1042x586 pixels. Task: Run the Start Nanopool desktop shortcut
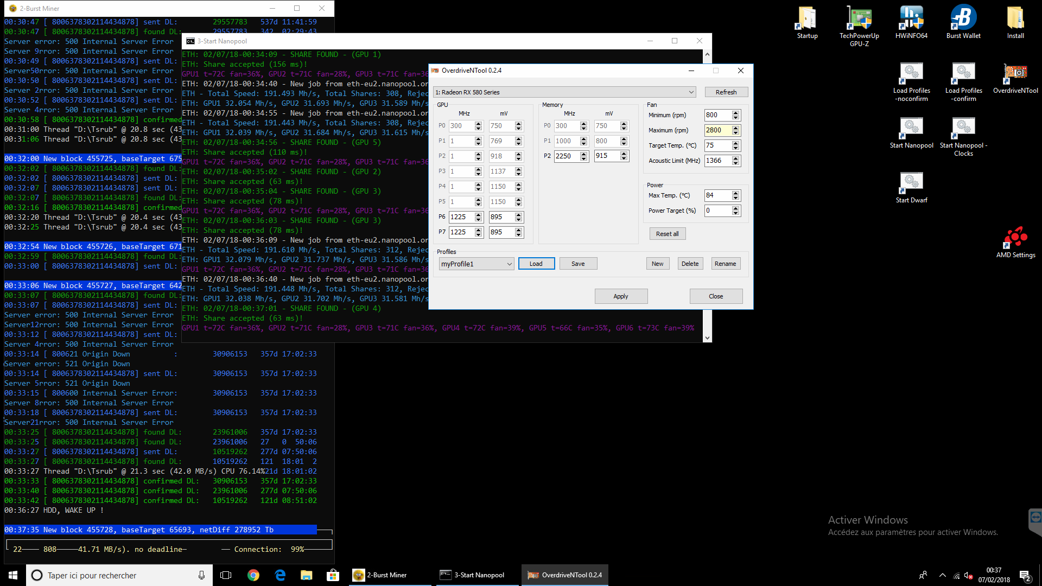(911, 133)
